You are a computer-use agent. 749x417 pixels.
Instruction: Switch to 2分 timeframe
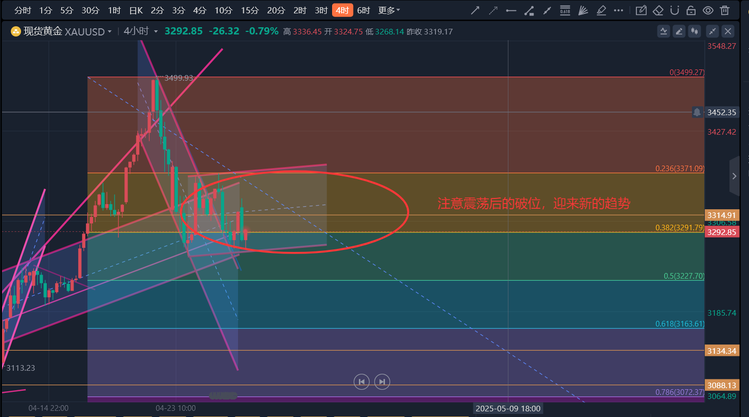coord(157,10)
